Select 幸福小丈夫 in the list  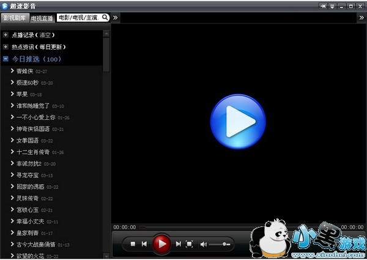point(30,221)
